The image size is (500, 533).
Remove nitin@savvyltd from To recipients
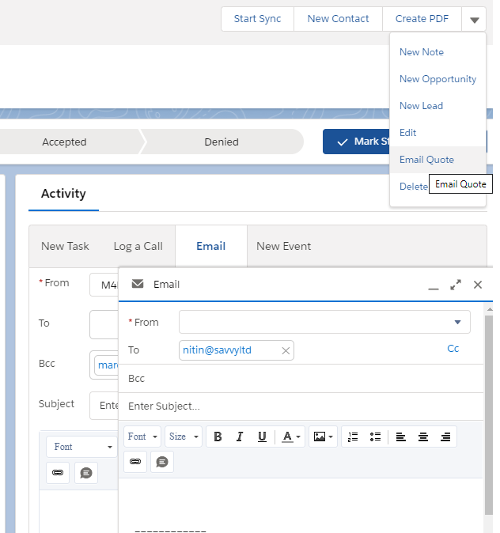tap(286, 350)
